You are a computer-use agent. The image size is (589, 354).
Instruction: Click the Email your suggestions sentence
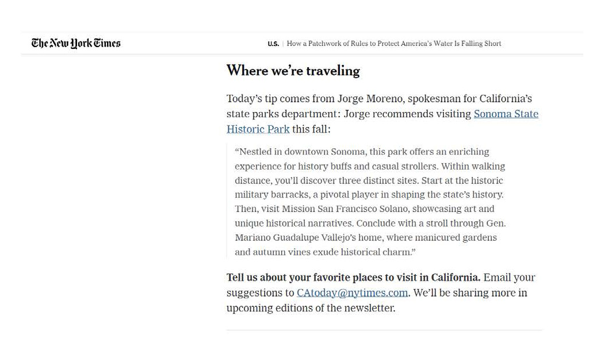[x=381, y=285]
